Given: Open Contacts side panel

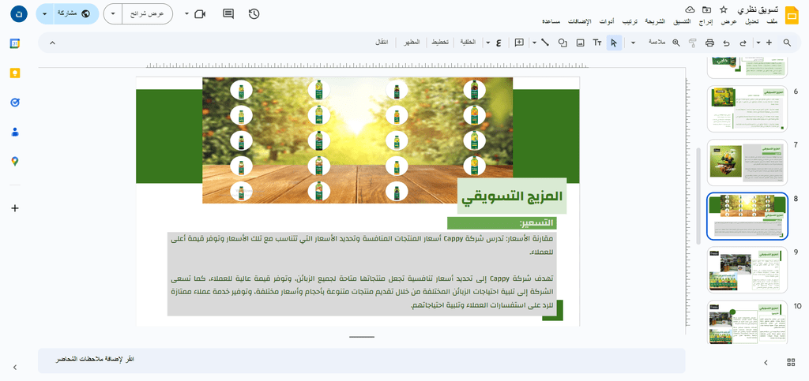Looking at the screenshot, I should pyautogui.click(x=15, y=132).
